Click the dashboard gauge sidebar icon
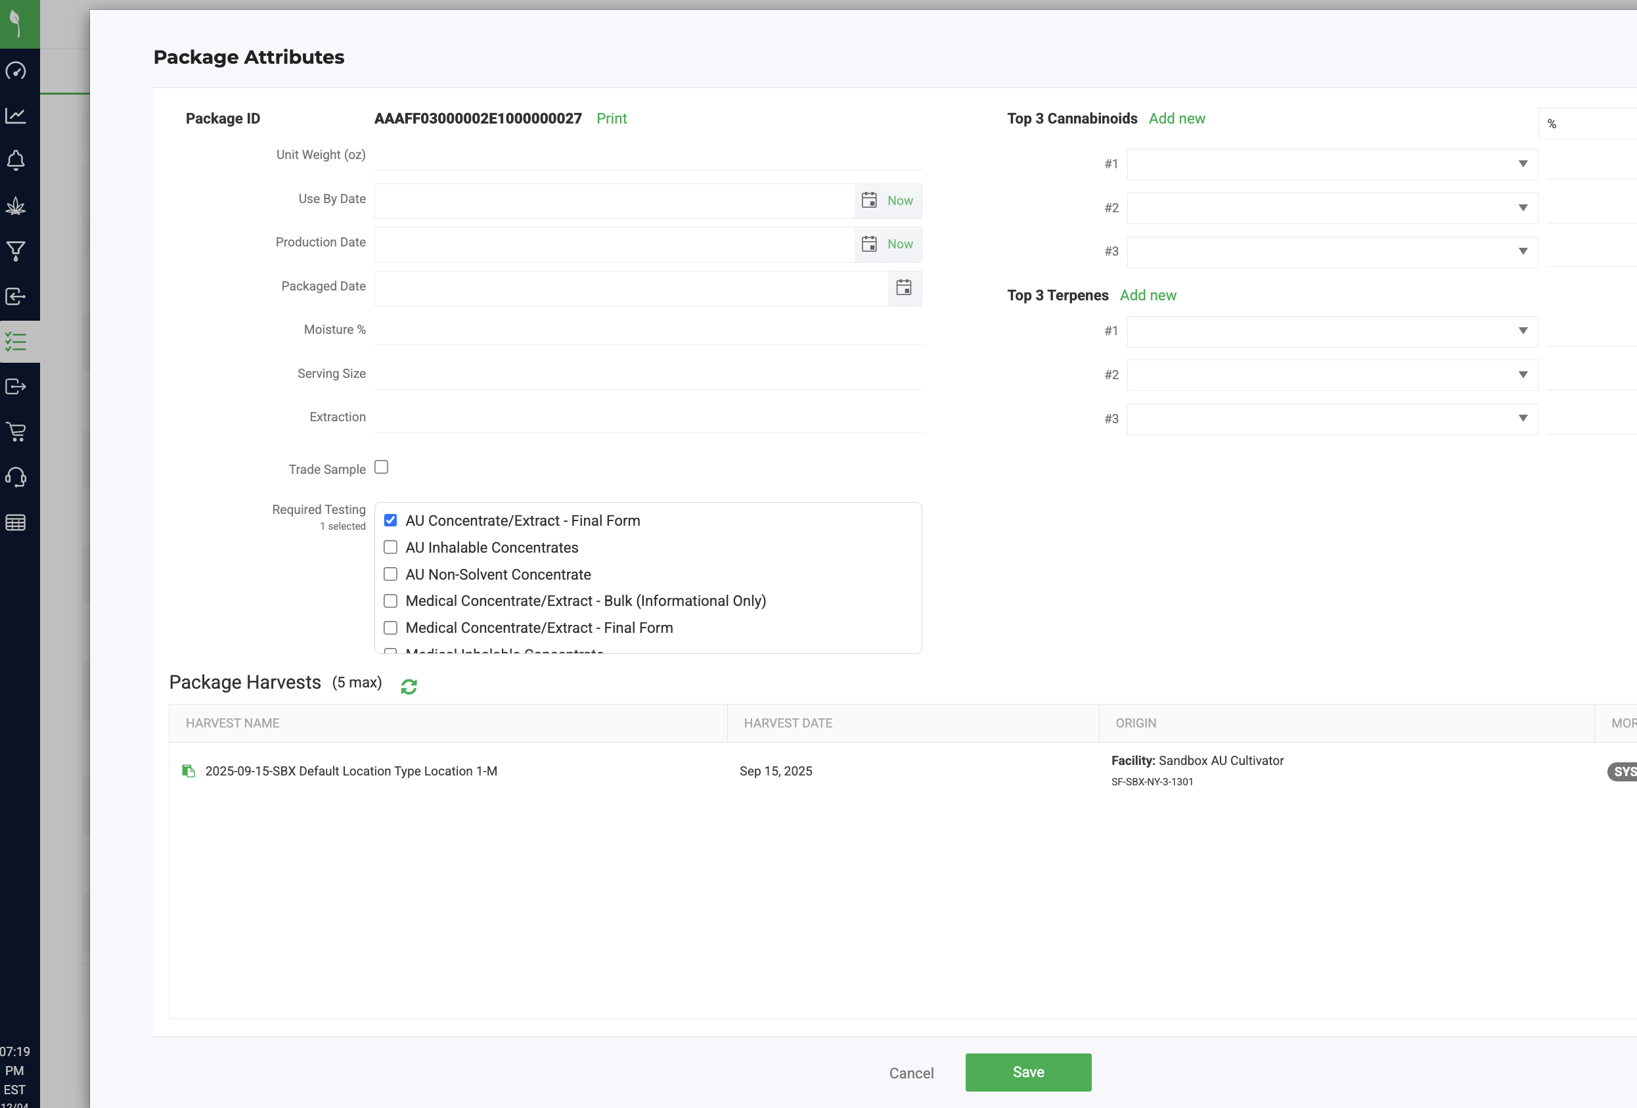1637x1108 pixels. (16, 70)
